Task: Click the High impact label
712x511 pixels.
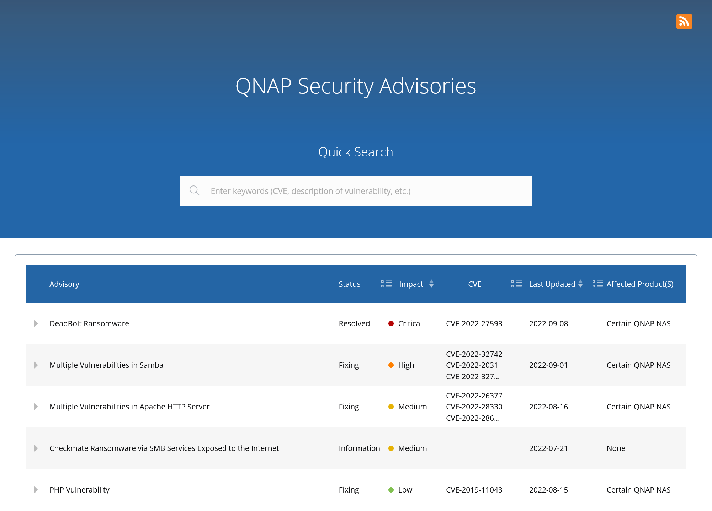Action: (406, 365)
